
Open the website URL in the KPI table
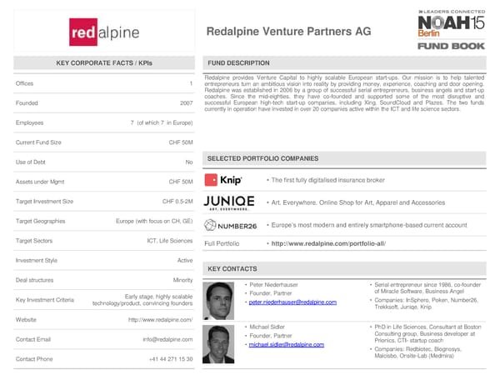[160, 320]
